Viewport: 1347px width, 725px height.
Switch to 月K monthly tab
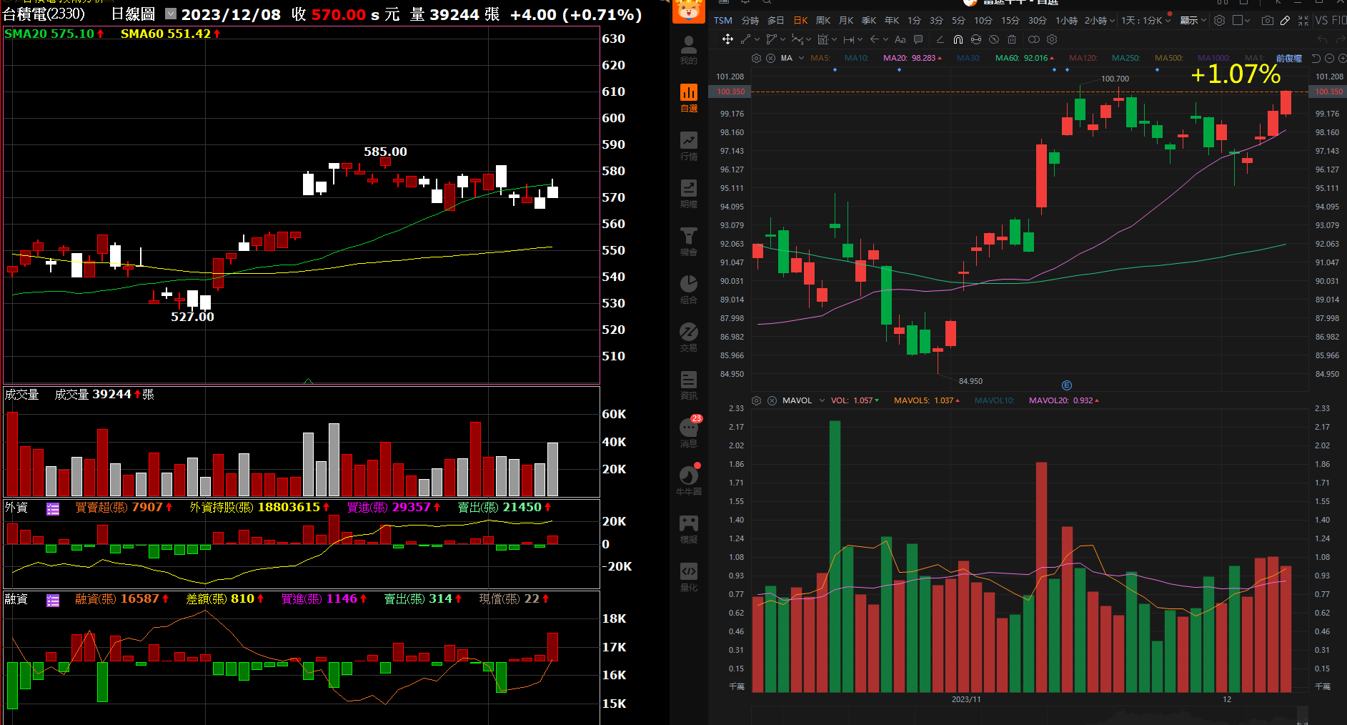coord(846,21)
